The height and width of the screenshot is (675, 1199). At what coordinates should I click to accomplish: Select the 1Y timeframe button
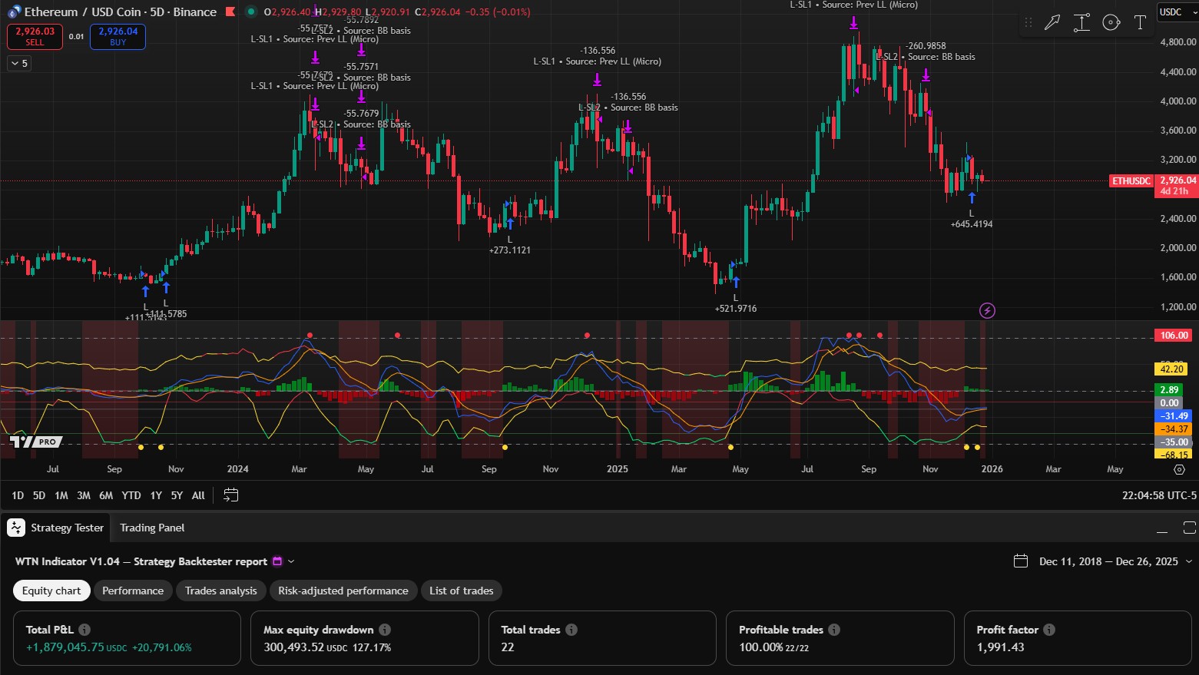(155, 495)
